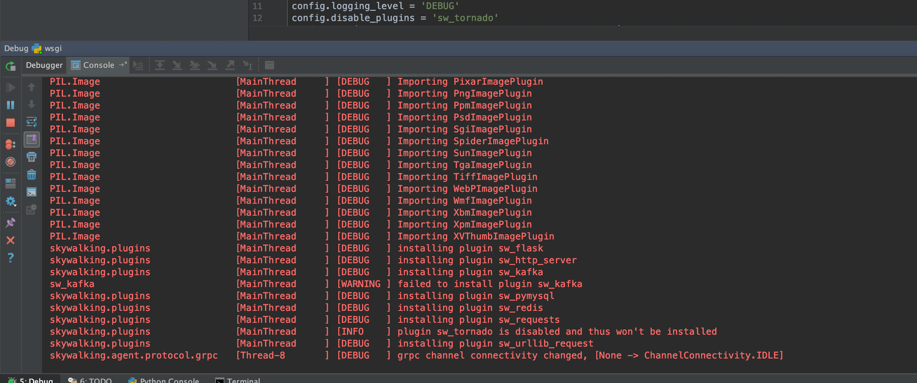917x383 pixels.
Task: Open debugger help with the question mark
Action: 11,258
